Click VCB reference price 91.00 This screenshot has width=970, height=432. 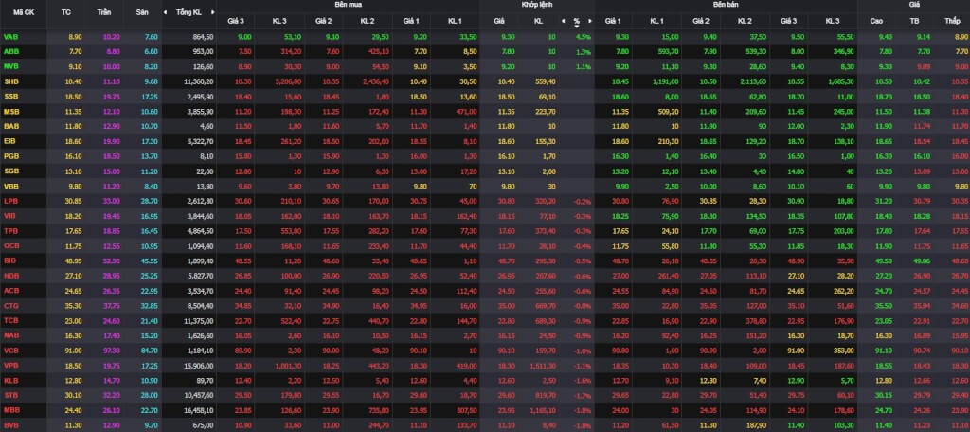coord(74,351)
